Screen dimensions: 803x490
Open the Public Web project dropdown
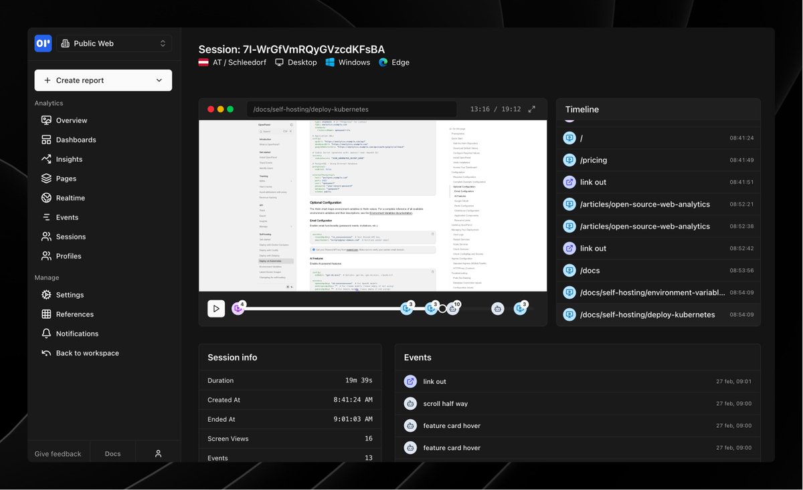tap(114, 43)
